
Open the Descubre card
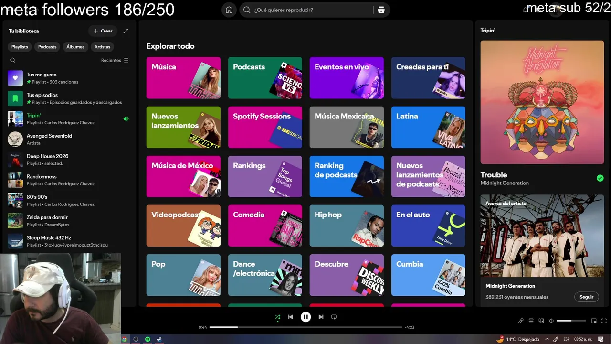[347, 275]
